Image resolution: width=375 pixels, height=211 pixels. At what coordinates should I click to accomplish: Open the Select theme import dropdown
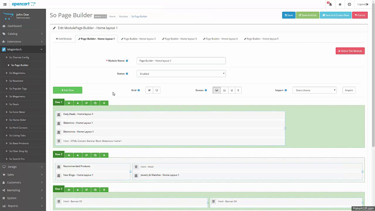314,90
